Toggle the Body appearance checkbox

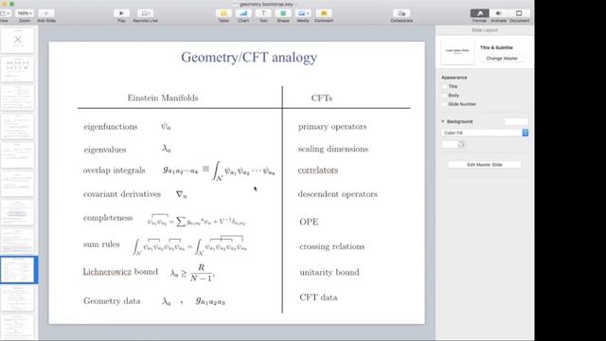tap(444, 95)
